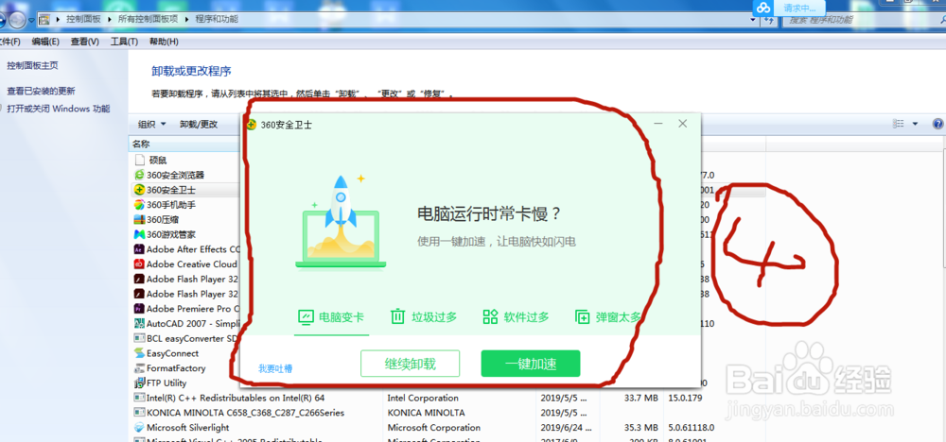Click the BCL easyConverter icon

(x=139, y=338)
